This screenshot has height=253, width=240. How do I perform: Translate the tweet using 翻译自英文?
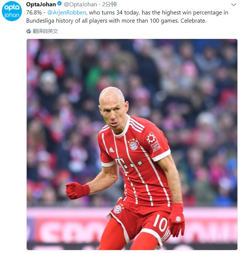pyautogui.click(x=45, y=31)
